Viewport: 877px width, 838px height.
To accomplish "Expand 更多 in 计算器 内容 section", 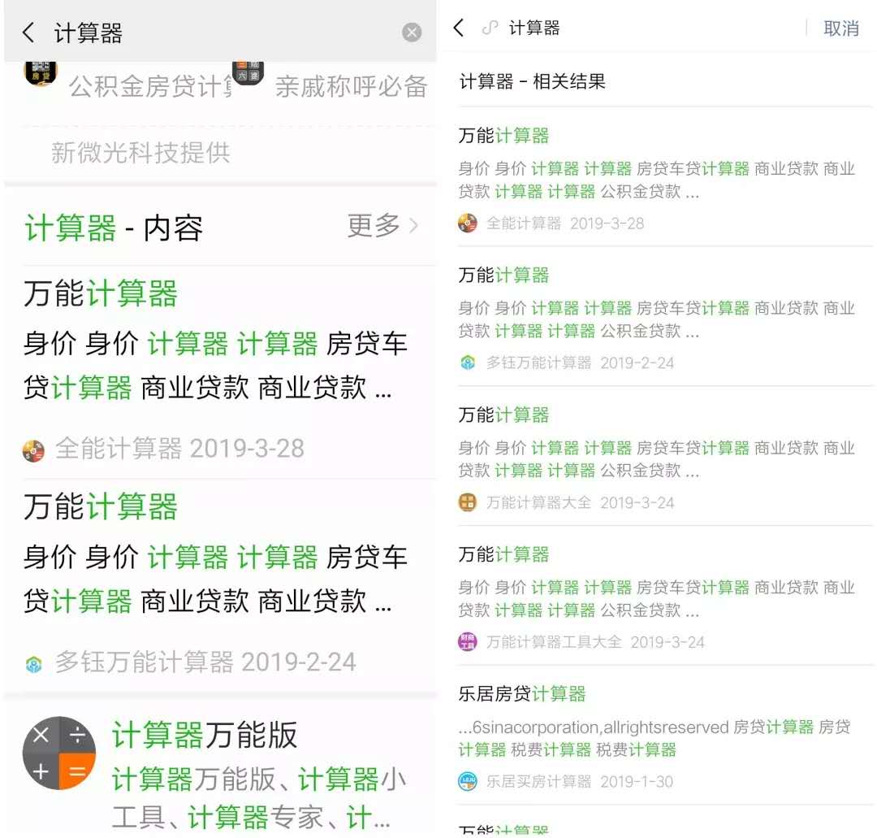I will point(382,226).
